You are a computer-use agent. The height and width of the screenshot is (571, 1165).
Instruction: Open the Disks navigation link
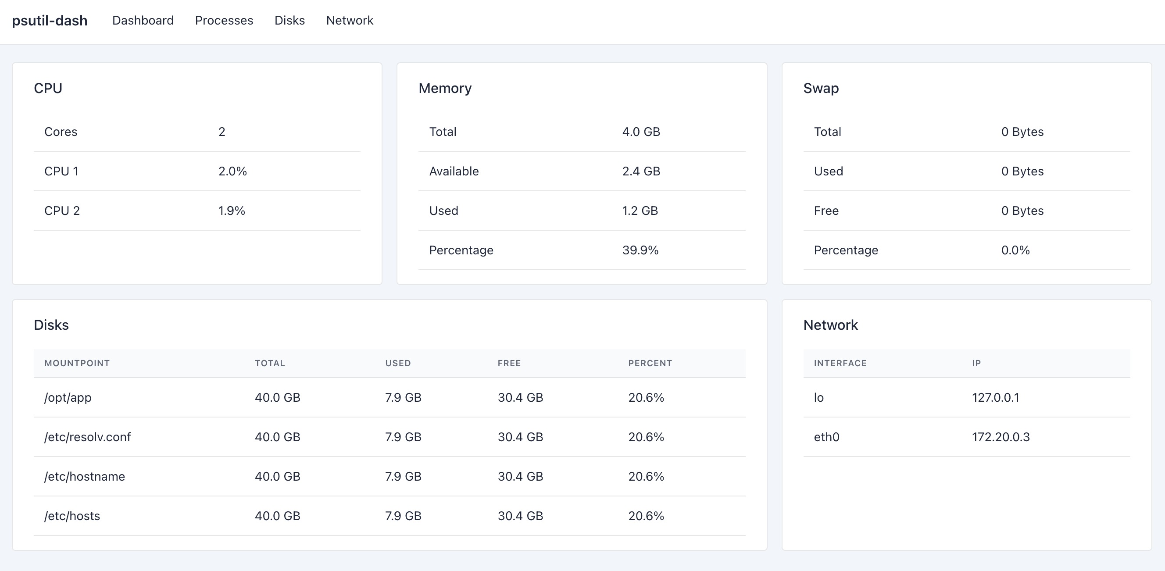(289, 21)
